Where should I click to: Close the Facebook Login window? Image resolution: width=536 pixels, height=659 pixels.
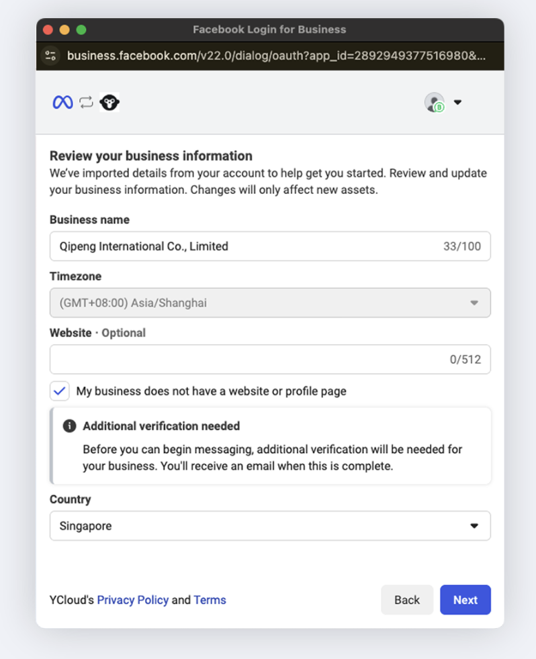[x=48, y=30]
